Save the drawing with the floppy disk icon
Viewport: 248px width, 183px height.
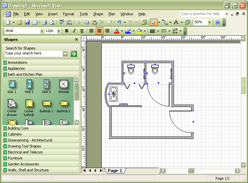(27, 22)
